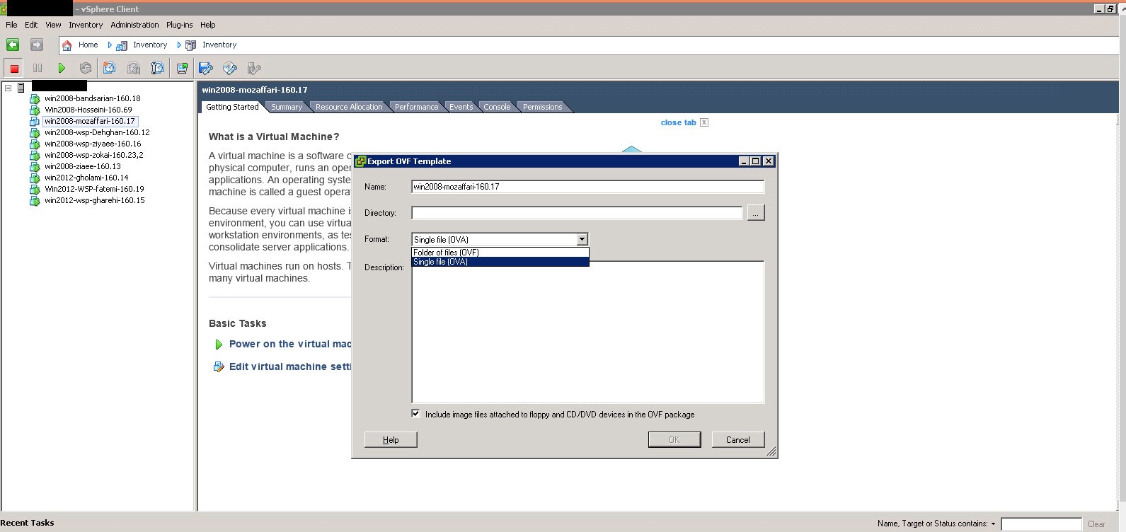Click the VM icon beside Win2008-Hosseini-160.69
The height and width of the screenshot is (532, 1126).
click(35, 110)
